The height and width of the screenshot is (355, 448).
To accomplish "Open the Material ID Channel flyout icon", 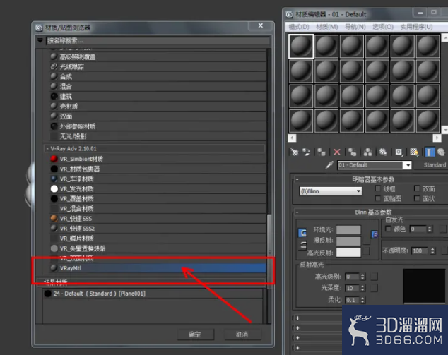I will 399,152.
